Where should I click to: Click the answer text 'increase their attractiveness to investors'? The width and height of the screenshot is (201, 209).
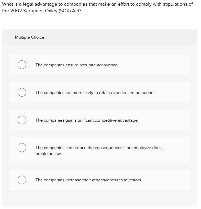pyautogui.click(x=88, y=180)
